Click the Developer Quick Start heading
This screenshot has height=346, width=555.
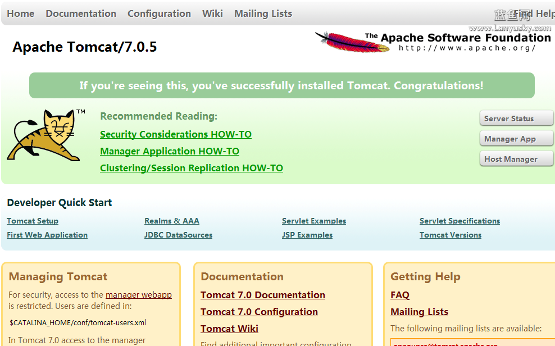coord(60,202)
